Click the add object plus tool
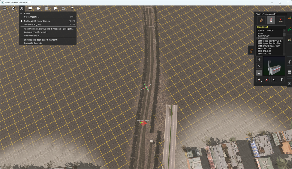The height and width of the screenshot is (169, 292). [259, 59]
